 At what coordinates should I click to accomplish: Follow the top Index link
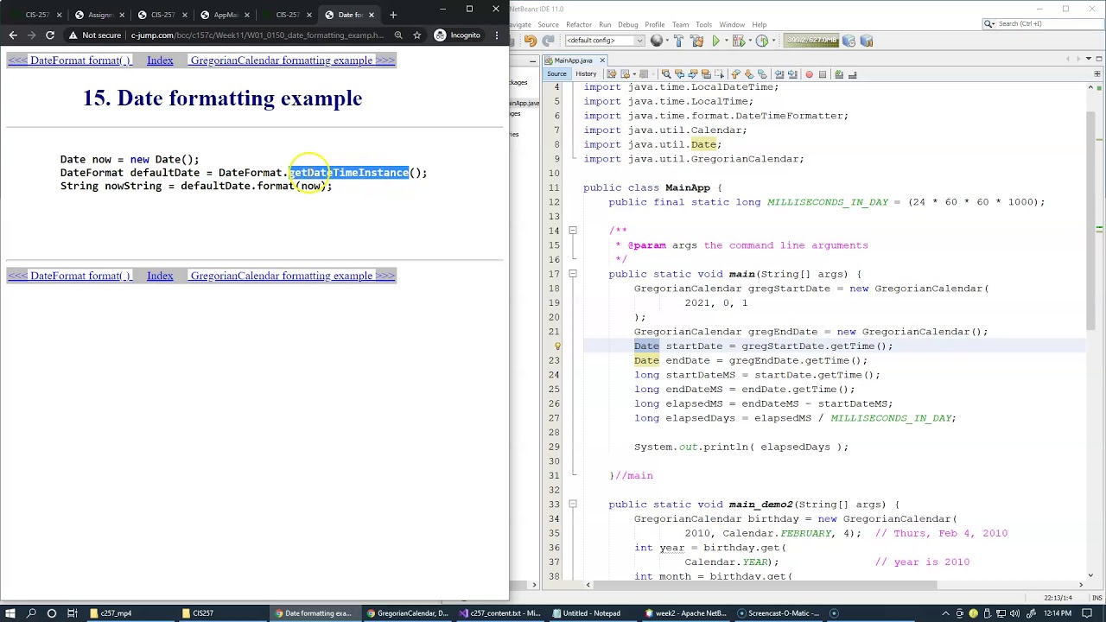[x=160, y=60]
